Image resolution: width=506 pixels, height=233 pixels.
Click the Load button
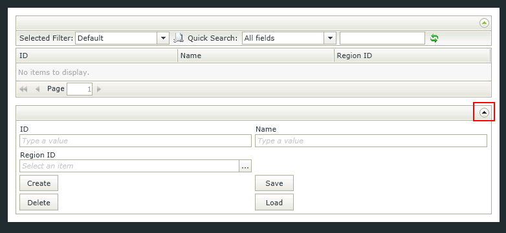click(274, 203)
